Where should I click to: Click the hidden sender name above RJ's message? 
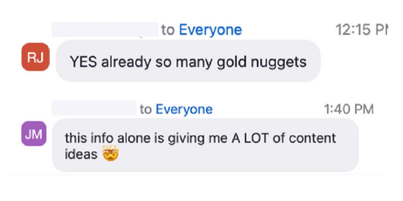coord(105,29)
